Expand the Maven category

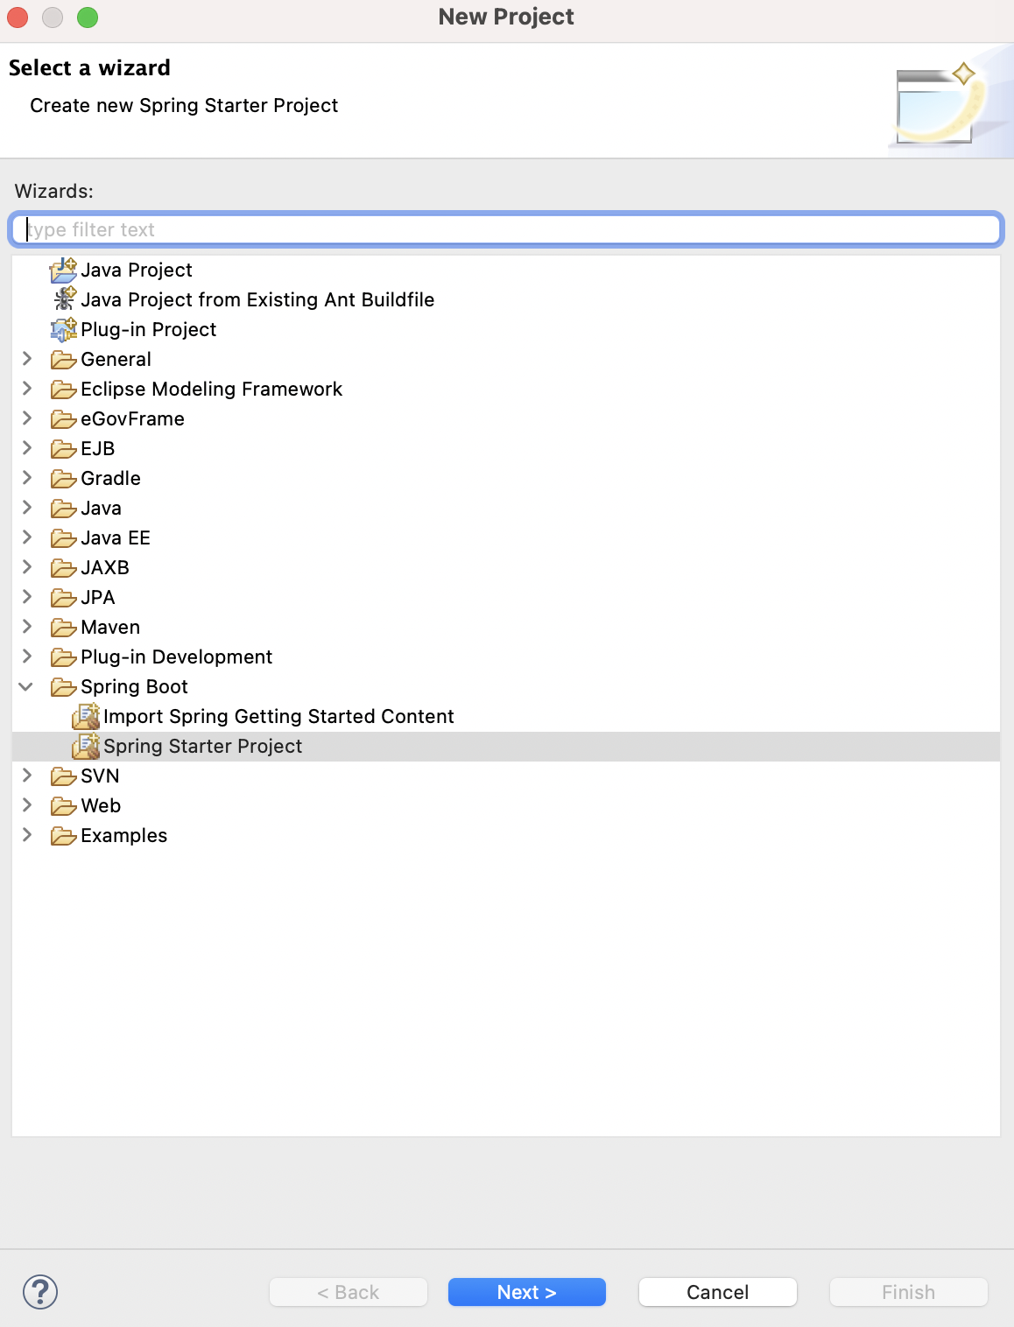click(x=27, y=627)
